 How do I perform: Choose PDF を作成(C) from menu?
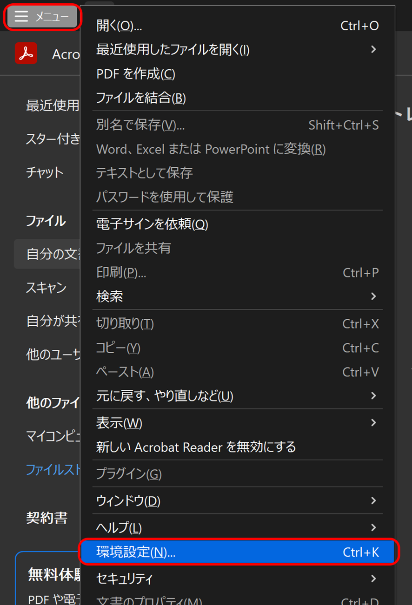(x=135, y=74)
